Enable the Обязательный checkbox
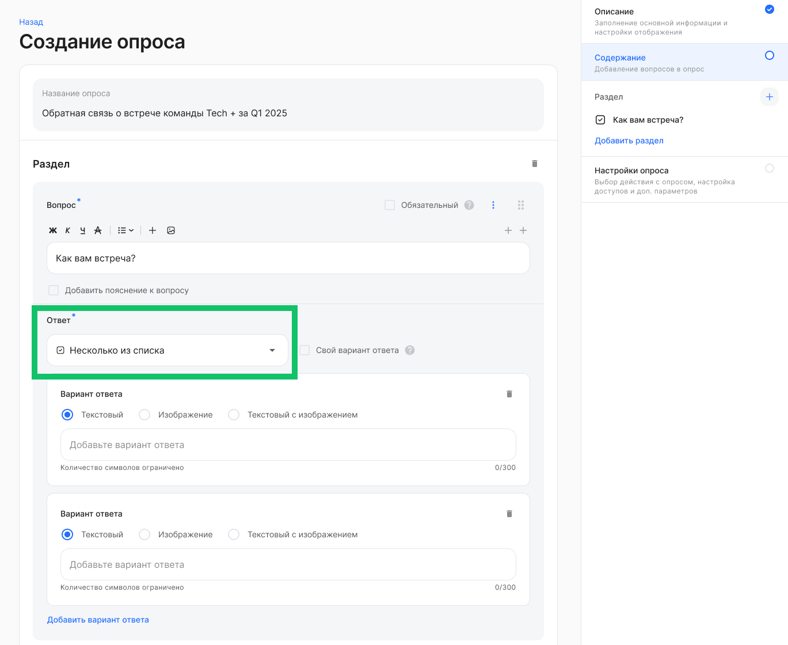This screenshot has width=788, height=645. coord(390,204)
